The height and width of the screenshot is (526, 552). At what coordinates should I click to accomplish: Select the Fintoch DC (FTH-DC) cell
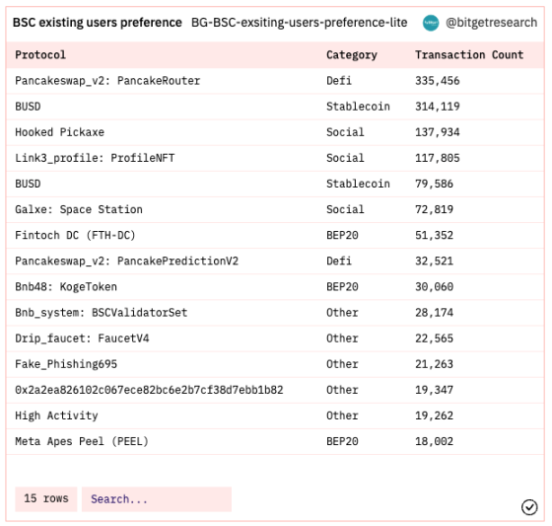[75, 235]
